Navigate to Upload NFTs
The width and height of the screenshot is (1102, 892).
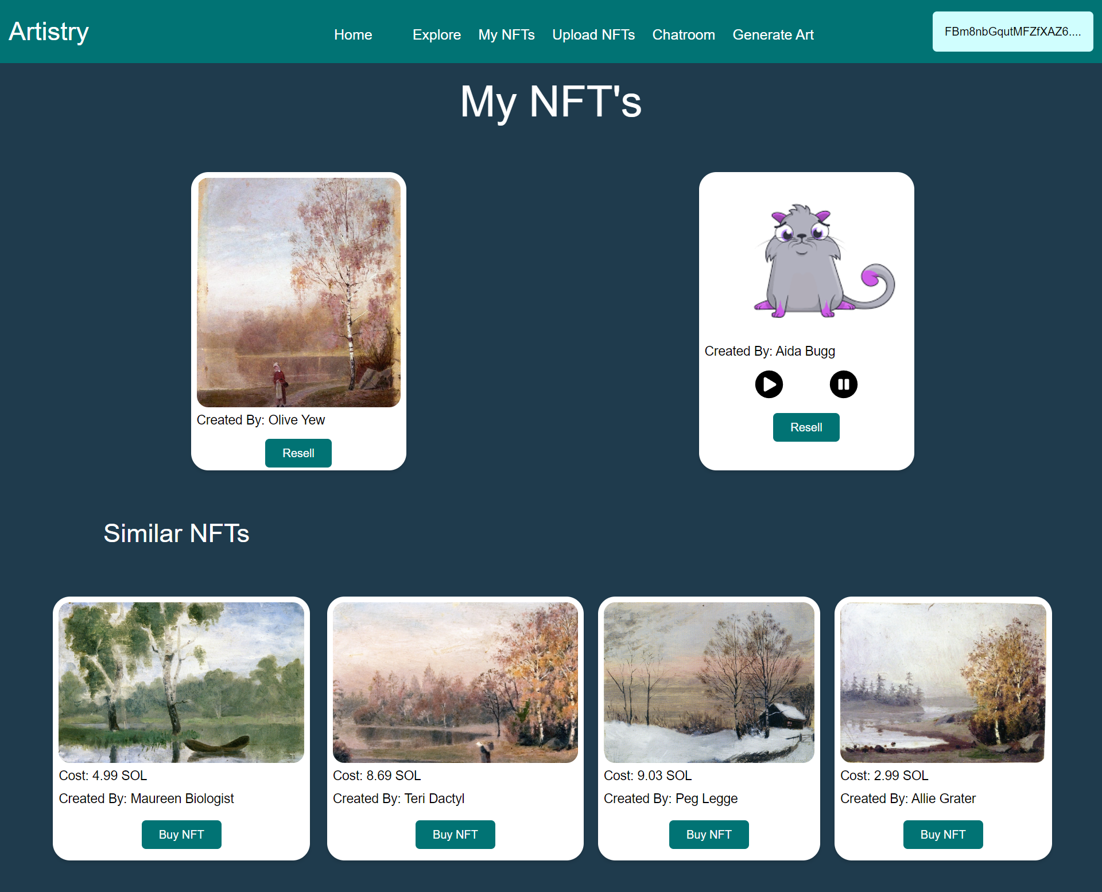click(593, 35)
